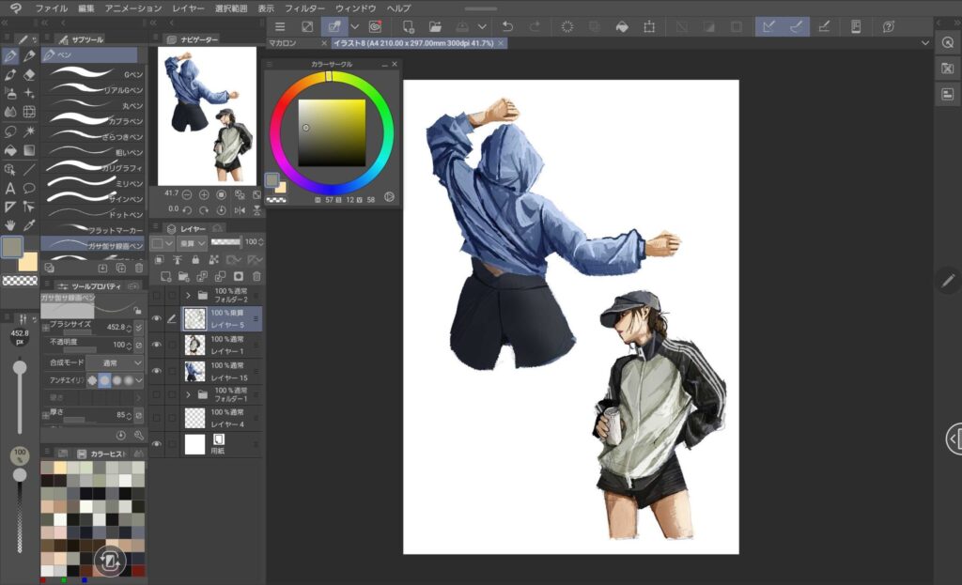Select the カブラペン sub tool
The image size is (962, 585).
click(93, 120)
